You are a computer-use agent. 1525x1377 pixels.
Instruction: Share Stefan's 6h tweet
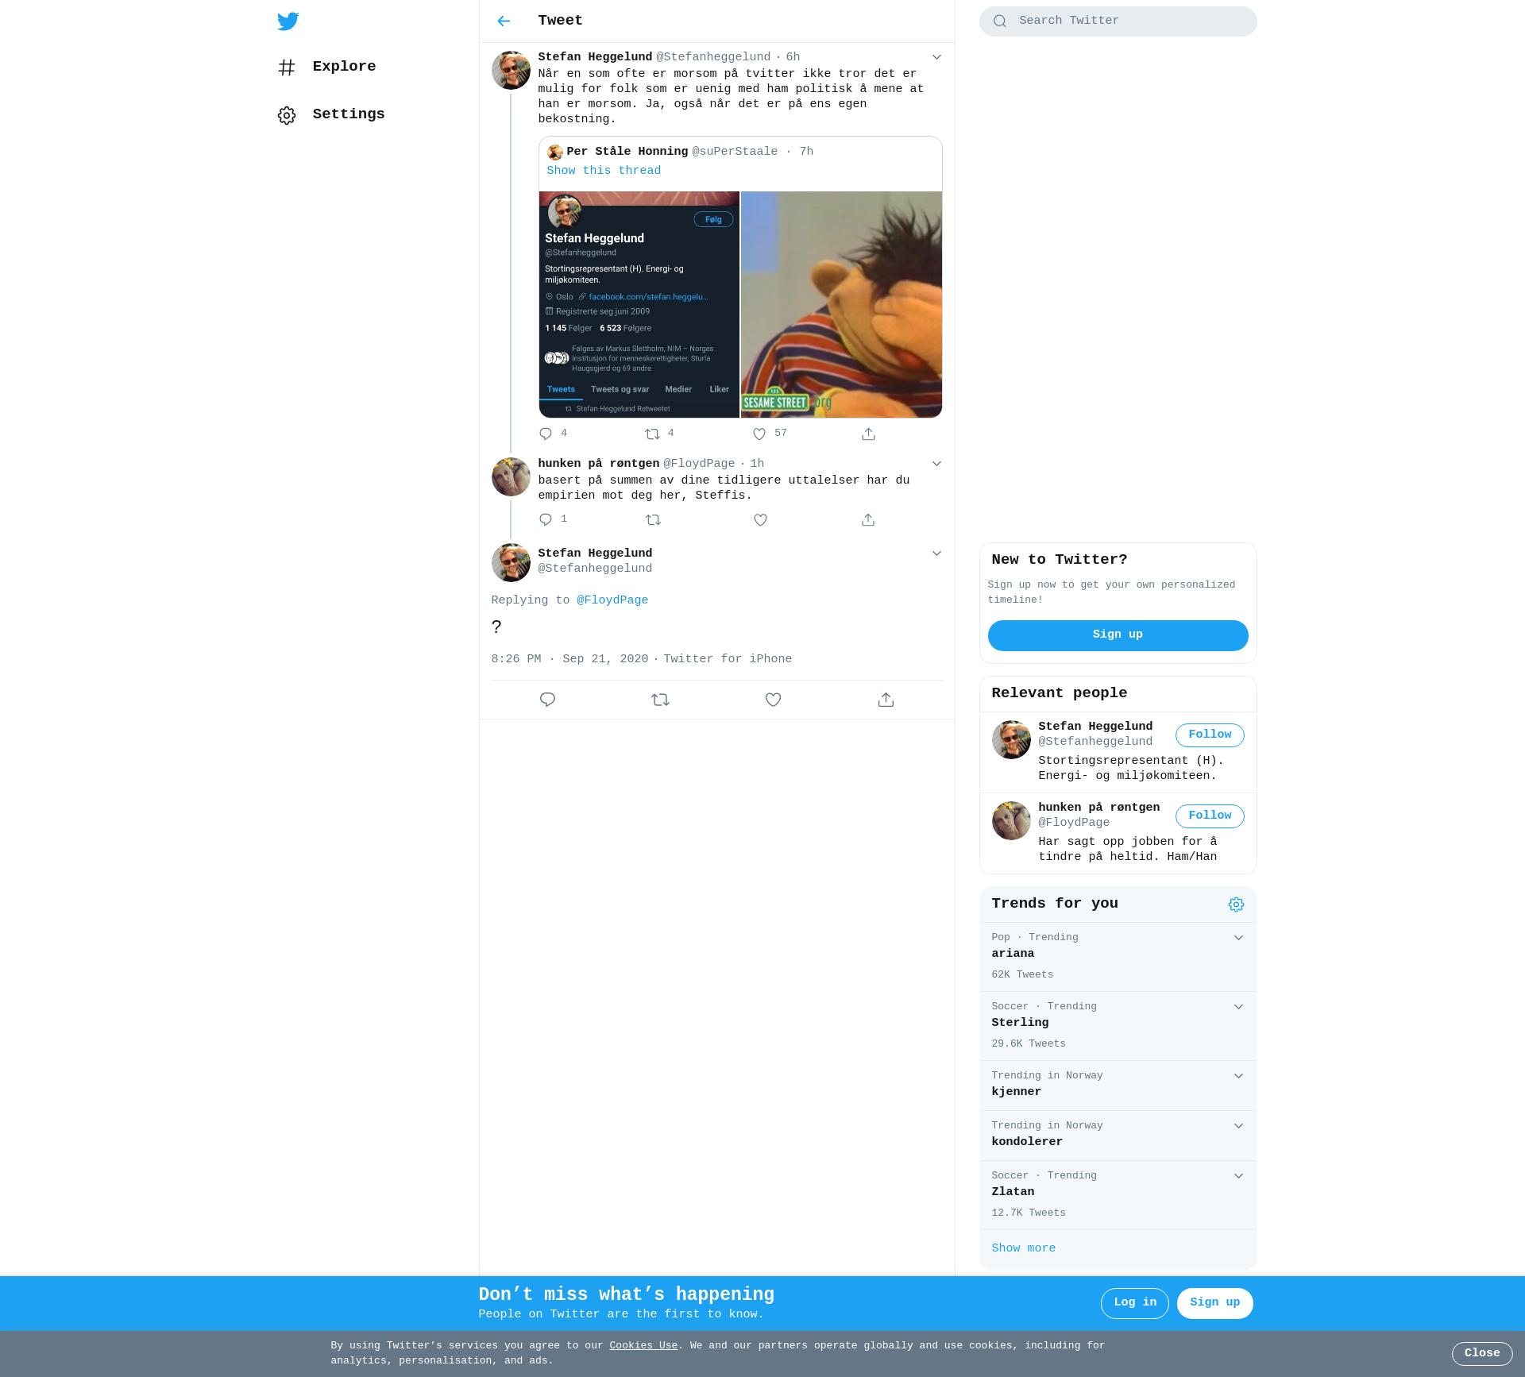tap(868, 434)
